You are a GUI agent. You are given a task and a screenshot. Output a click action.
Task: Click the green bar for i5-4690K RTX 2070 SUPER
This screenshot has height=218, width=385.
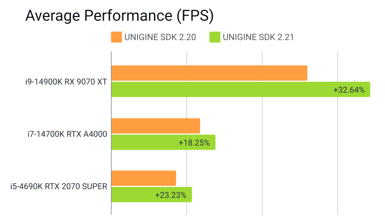(x=152, y=194)
